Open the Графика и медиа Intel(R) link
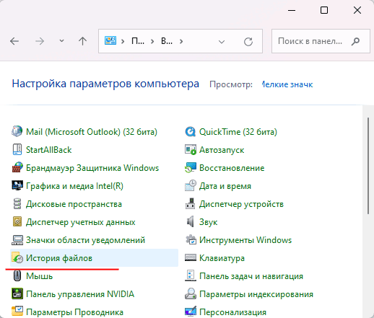The width and height of the screenshot is (374, 318). click(x=74, y=186)
